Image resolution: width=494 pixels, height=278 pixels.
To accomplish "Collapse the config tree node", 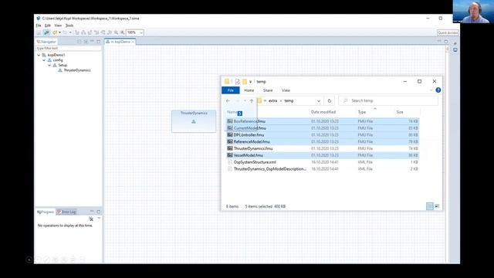I will point(44,60).
